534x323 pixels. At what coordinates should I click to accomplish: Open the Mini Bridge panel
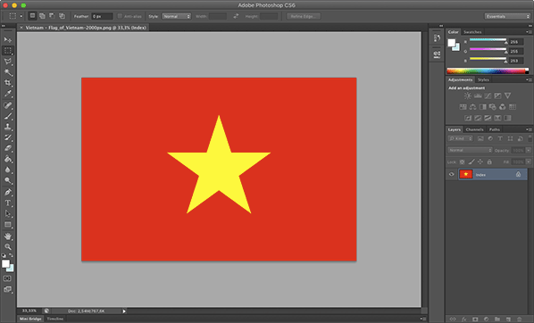[30, 319]
